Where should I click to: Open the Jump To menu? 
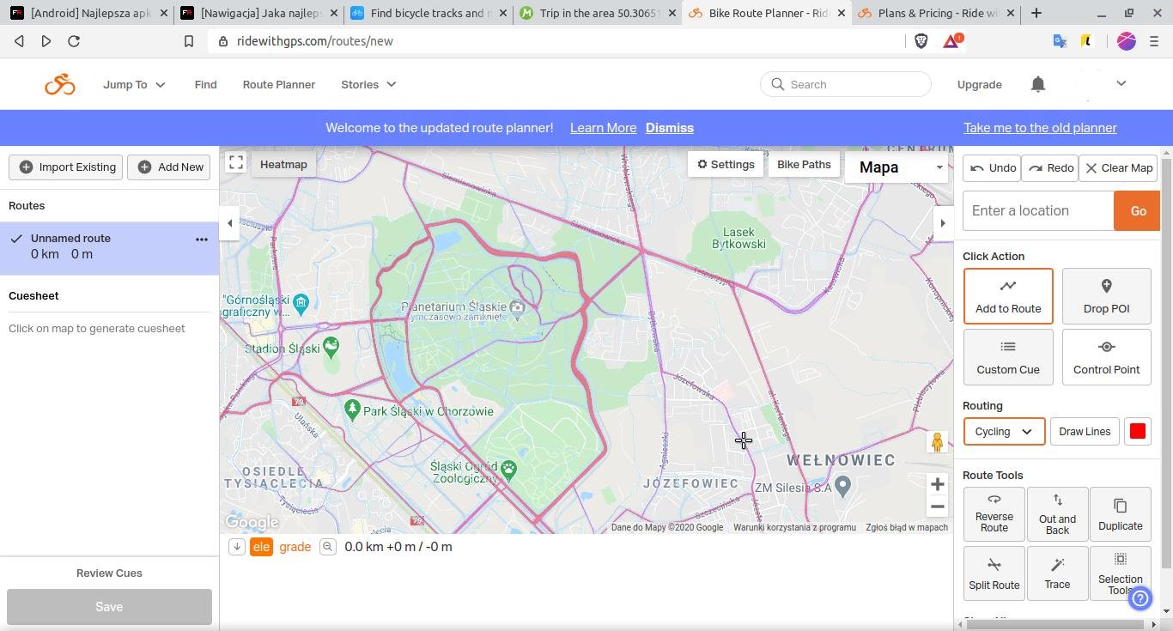tap(134, 84)
